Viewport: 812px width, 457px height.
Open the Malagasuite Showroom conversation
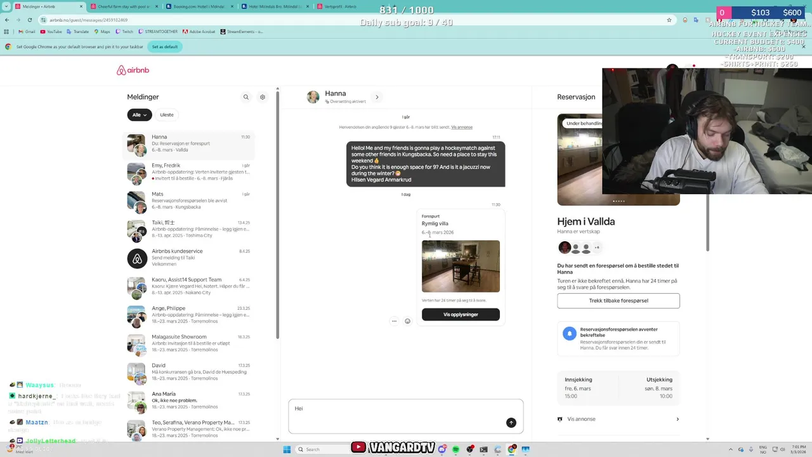click(x=188, y=344)
